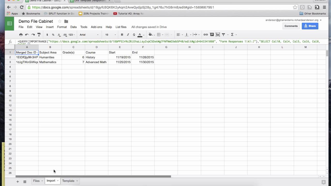
Task: Open the Other Bookmarks folder
Action: pyautogui.click(x=312, y=13)
